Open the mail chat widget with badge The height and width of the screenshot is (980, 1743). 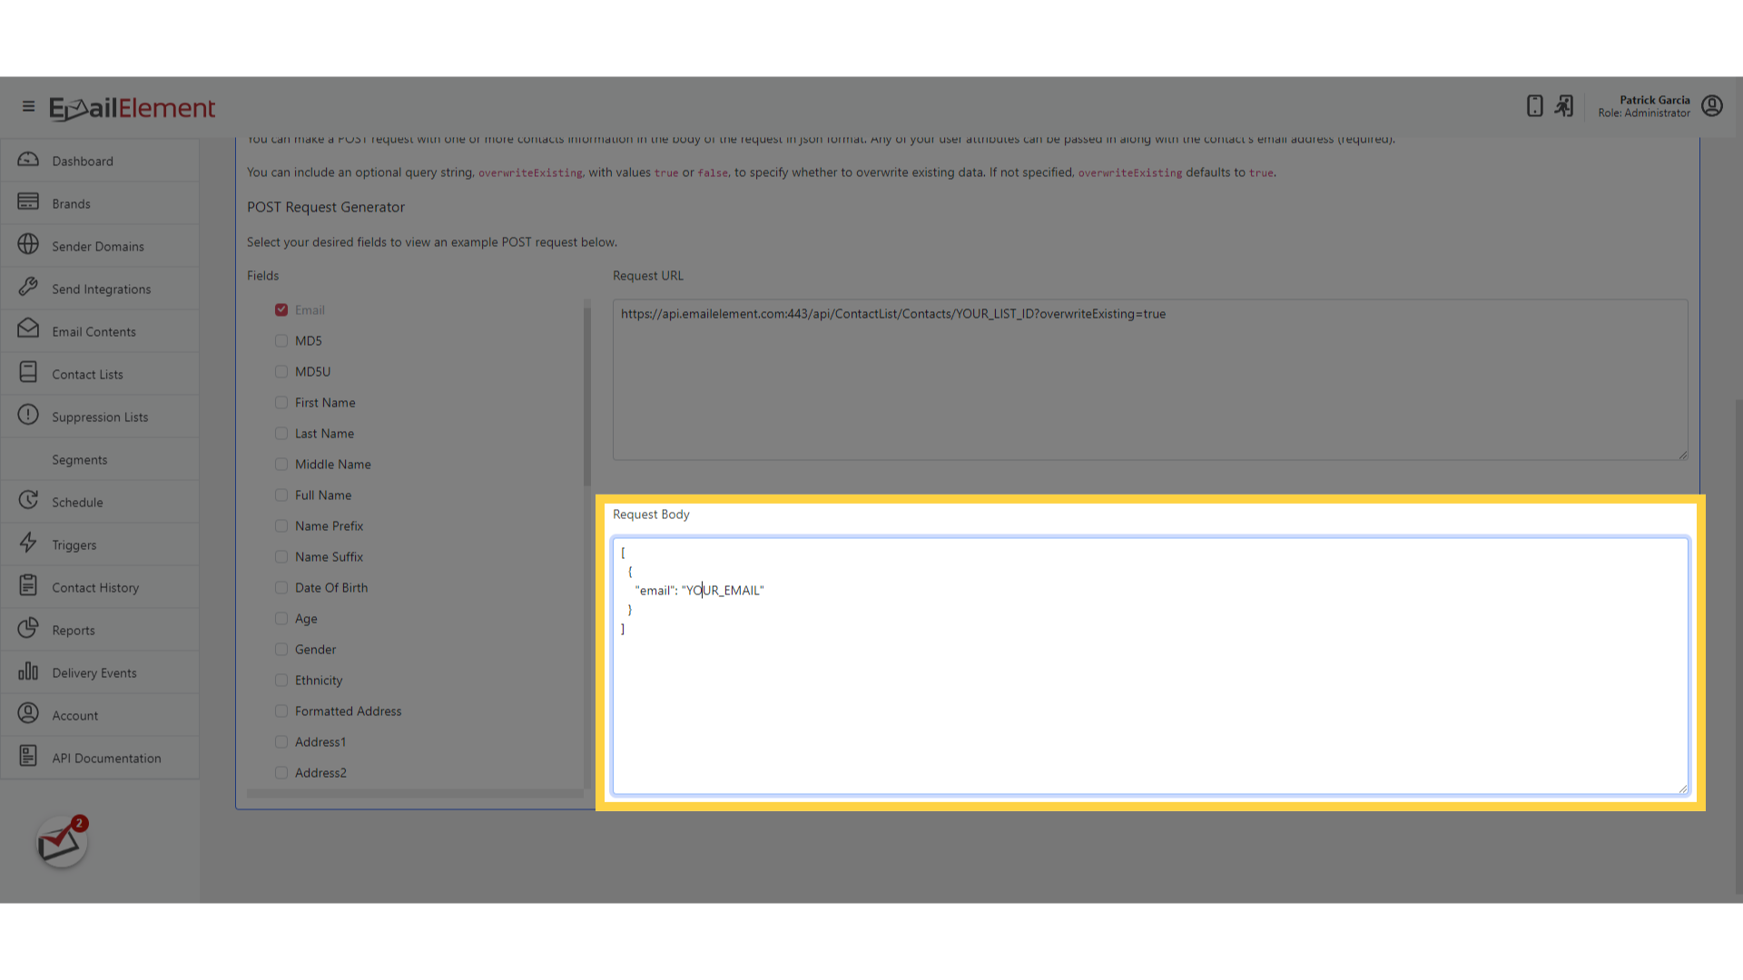click(x=62, y=841)
